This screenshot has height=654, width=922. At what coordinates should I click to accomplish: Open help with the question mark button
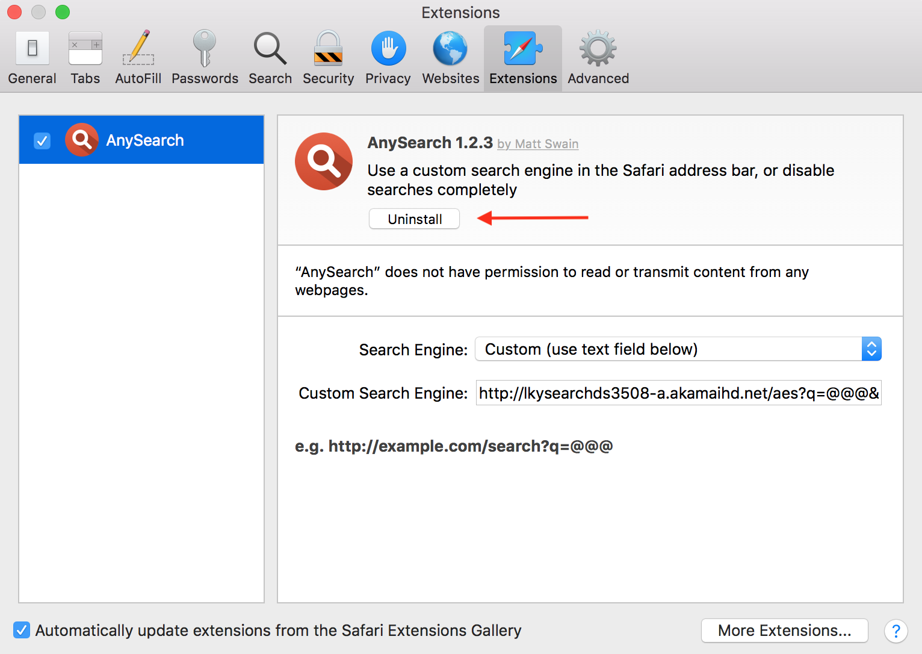(896, 631)
